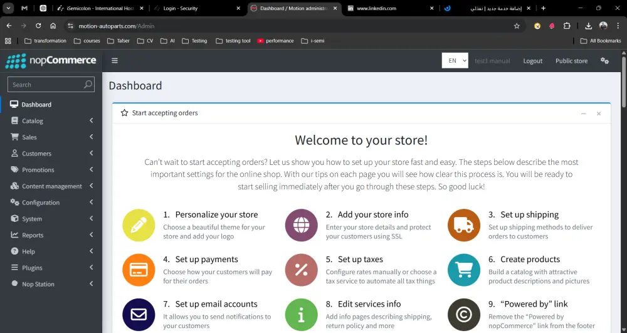Open the tab search dropdown arrow
The width and height of the screenshot is (627, 333).
pyautogui.click(x=8, y=8)
